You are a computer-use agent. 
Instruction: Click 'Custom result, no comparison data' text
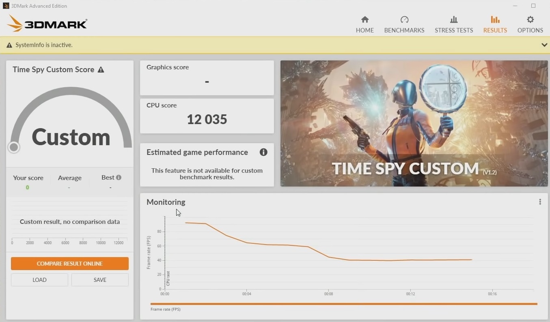(x=70, y=222)
